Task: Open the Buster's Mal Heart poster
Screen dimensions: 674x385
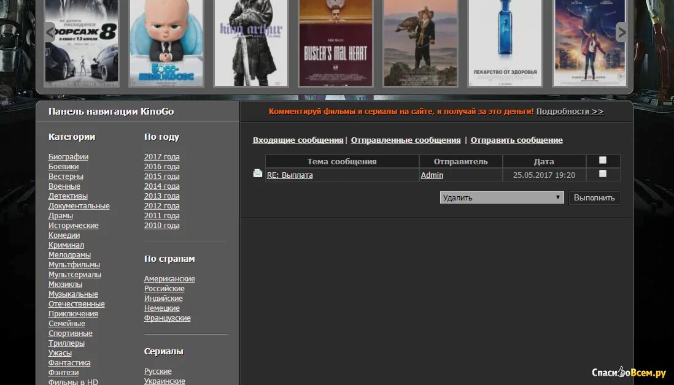Action: coord(335,43)
